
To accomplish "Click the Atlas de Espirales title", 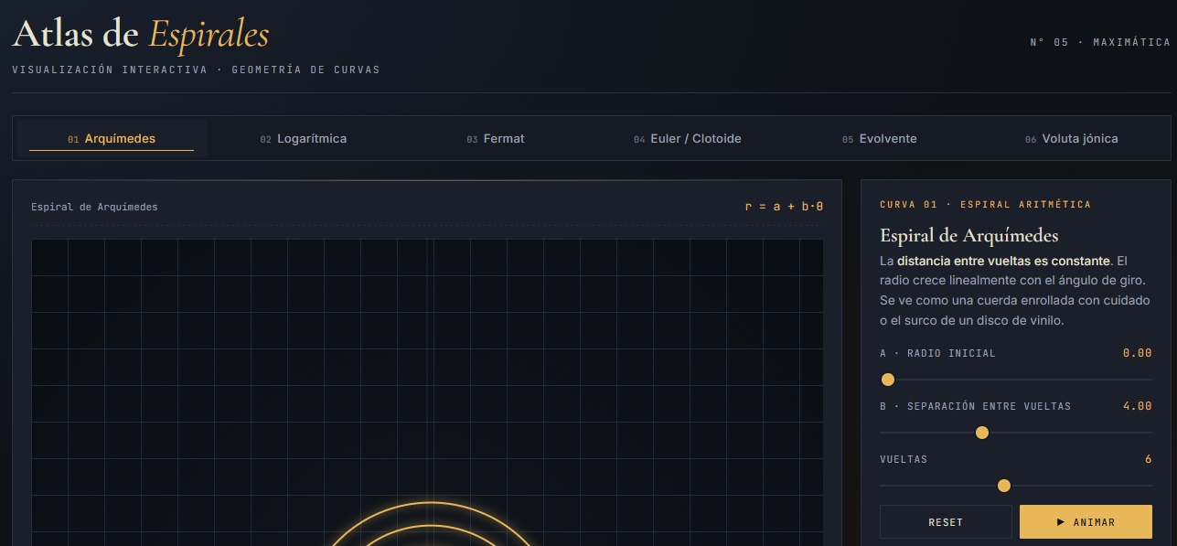I will pos(141,35).
